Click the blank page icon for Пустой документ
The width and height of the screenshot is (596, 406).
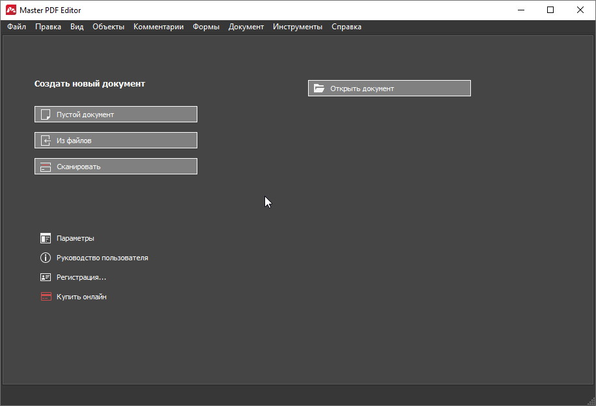[x=46, y=115]
